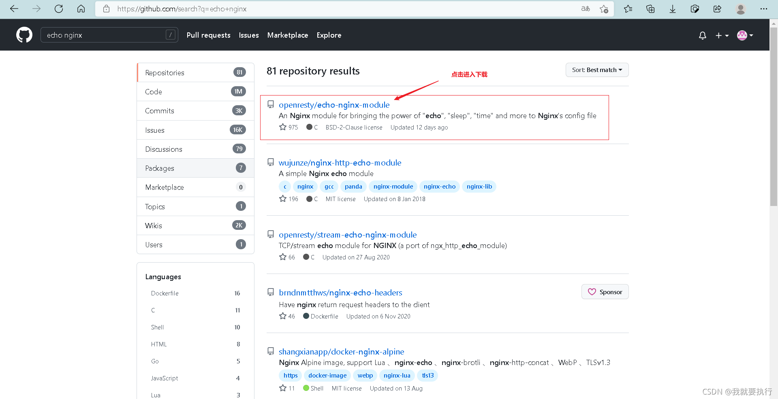Open the browser home page icon
The height and width of the screenshot is (399, 778).
81,8
